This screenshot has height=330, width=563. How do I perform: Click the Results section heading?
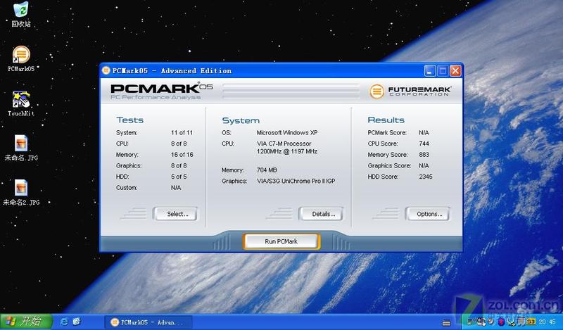tap(386, 120)
